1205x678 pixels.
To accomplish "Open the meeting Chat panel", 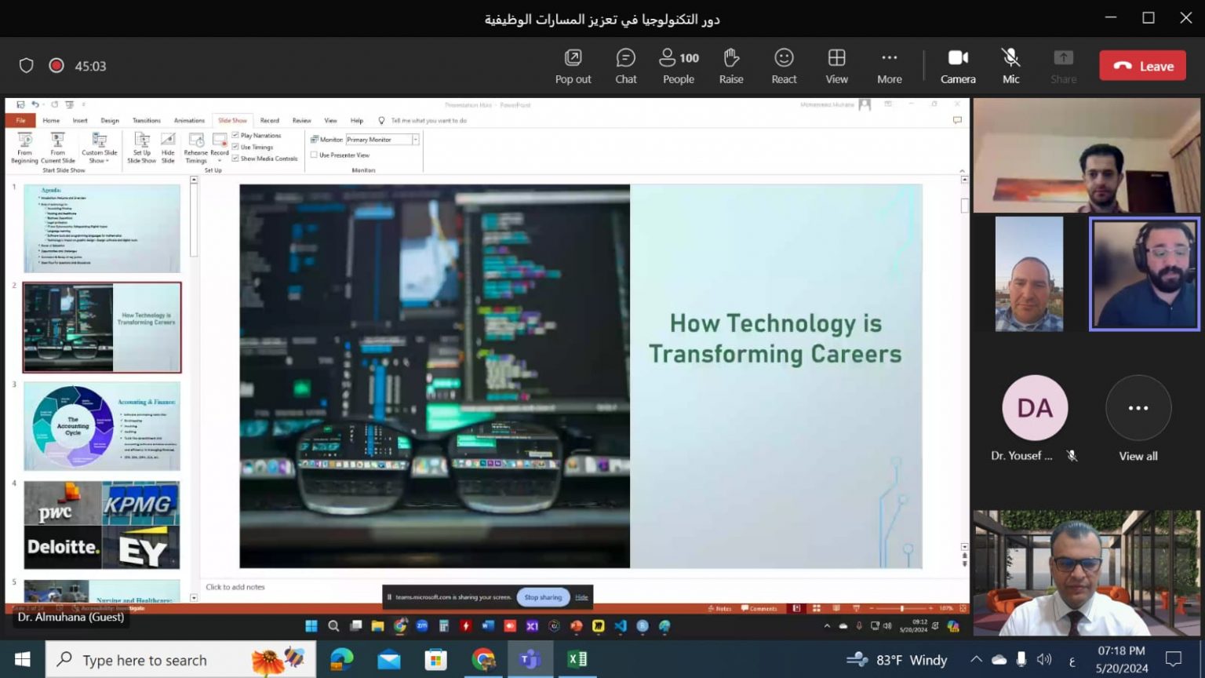I will 625,66.
